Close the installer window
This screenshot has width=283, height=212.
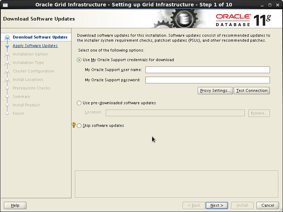click(x=278, y=5)
